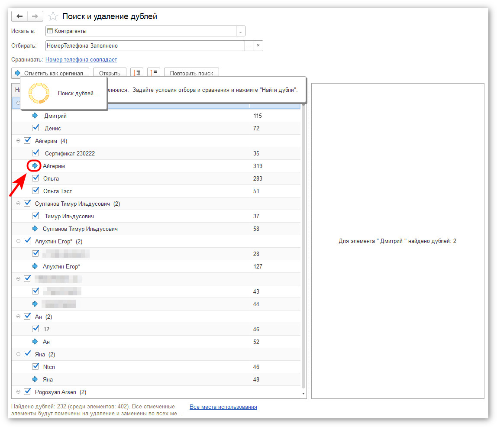Click the scroll down arrow of the list
Screen dimensions: 497x427
coord(303,394)
